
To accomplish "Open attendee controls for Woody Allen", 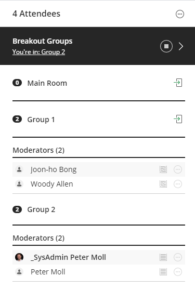I will coord(178,184).
